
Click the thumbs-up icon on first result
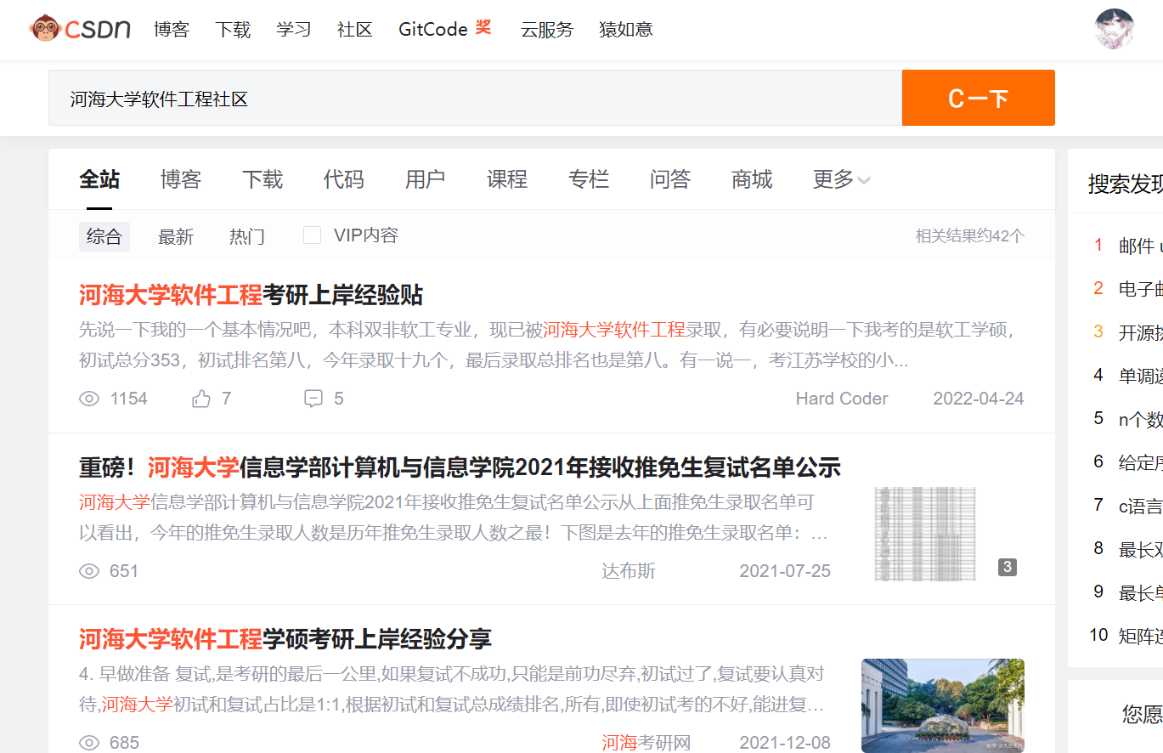point(201,399)
